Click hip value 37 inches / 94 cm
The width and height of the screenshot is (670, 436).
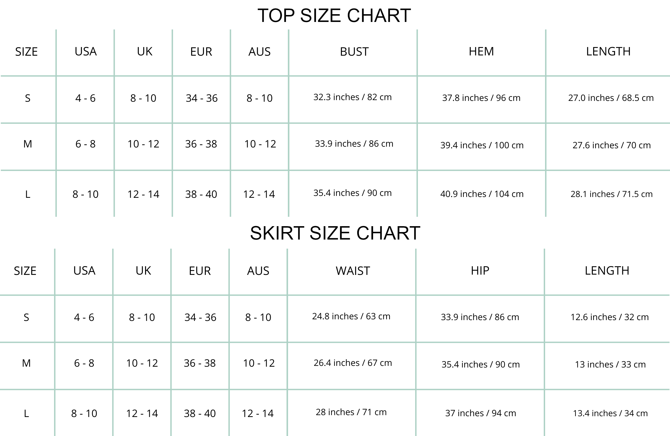click(481, 414)
